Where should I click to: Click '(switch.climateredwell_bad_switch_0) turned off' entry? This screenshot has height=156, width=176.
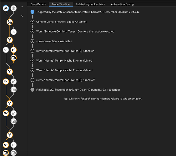click(65, 80)
